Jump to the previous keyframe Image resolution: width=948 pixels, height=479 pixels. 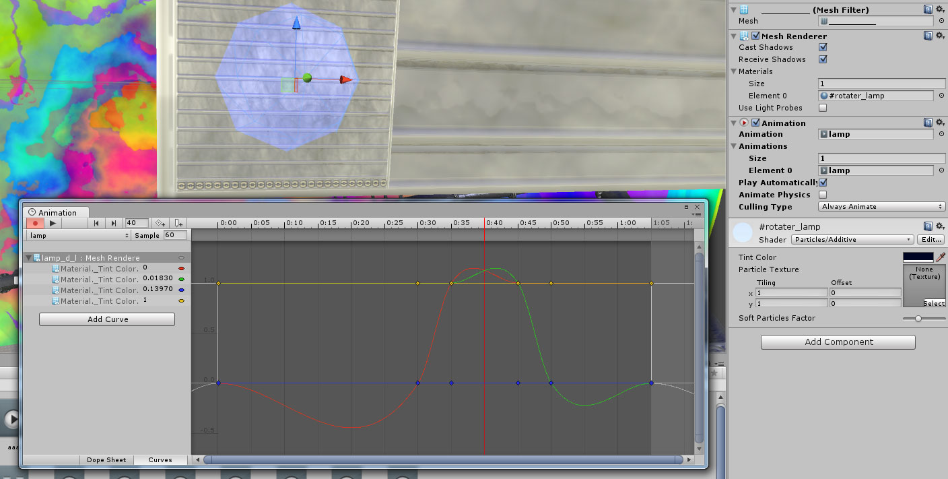coord(96,223)
